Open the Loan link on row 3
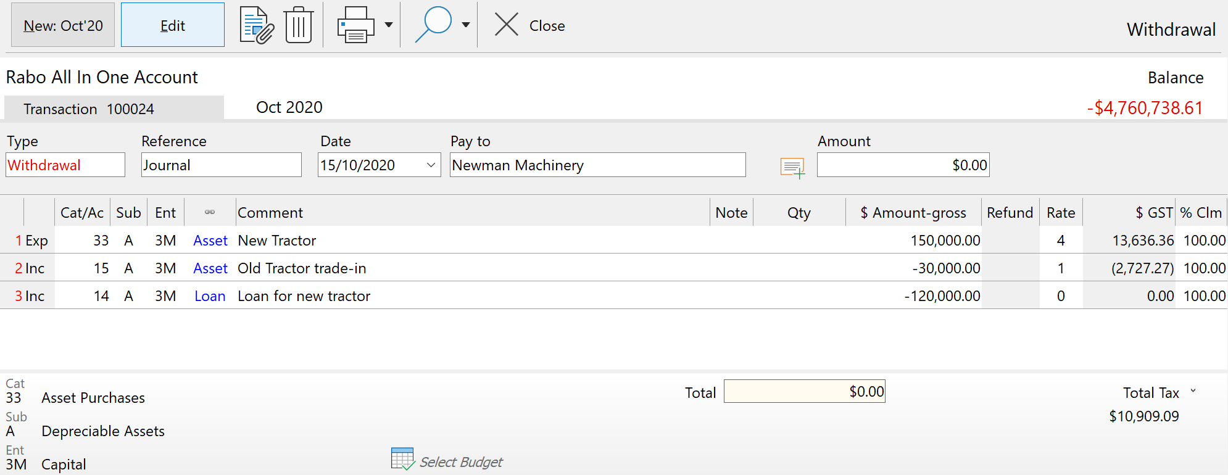 coord(210,296)
